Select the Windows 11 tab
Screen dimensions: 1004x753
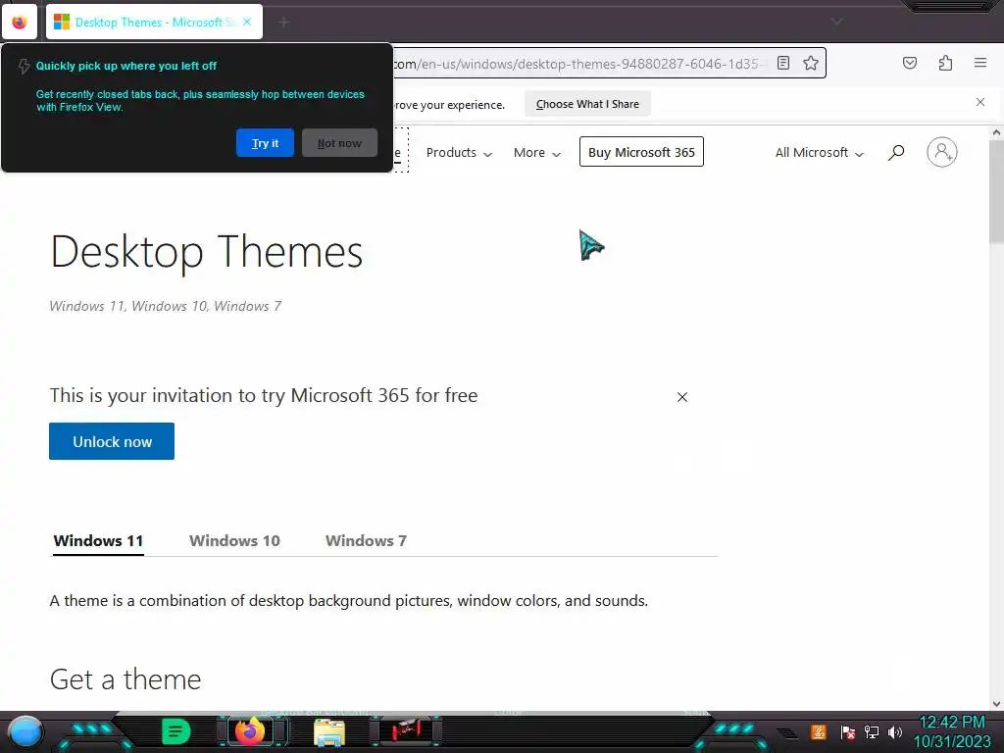point(98,540)
